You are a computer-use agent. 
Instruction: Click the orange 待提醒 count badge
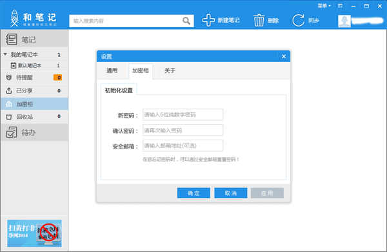tap(57, 78)
